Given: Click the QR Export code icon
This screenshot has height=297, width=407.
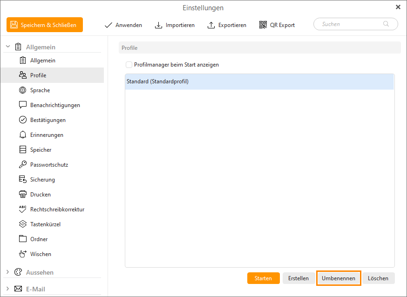Looking at the screenshot, I should coord(263,25).
